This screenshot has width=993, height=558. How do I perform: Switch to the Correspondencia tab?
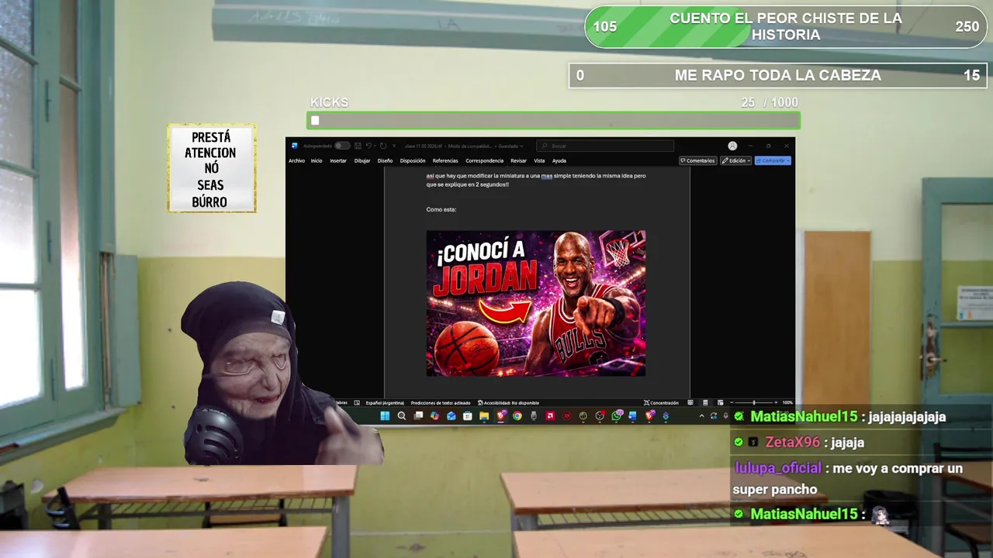[484, 160]
